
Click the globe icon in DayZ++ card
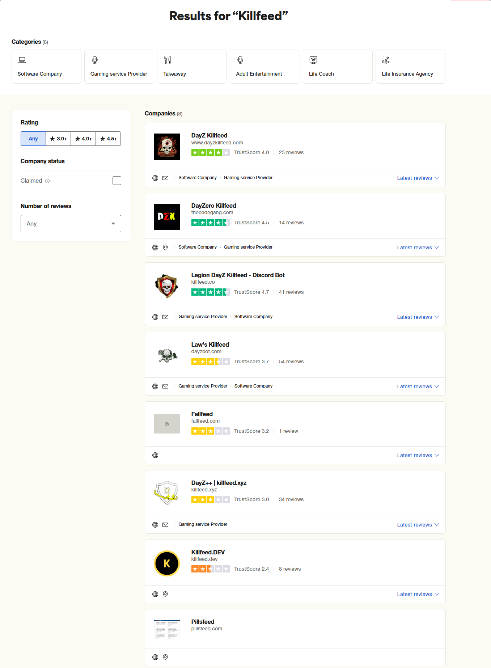coord(155,525)
